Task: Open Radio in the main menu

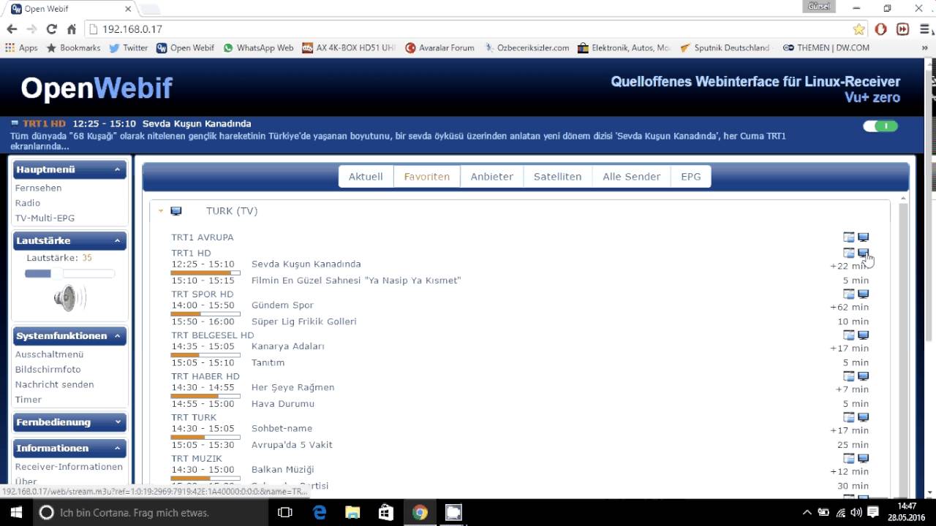Action: click(x=28, y=203)
